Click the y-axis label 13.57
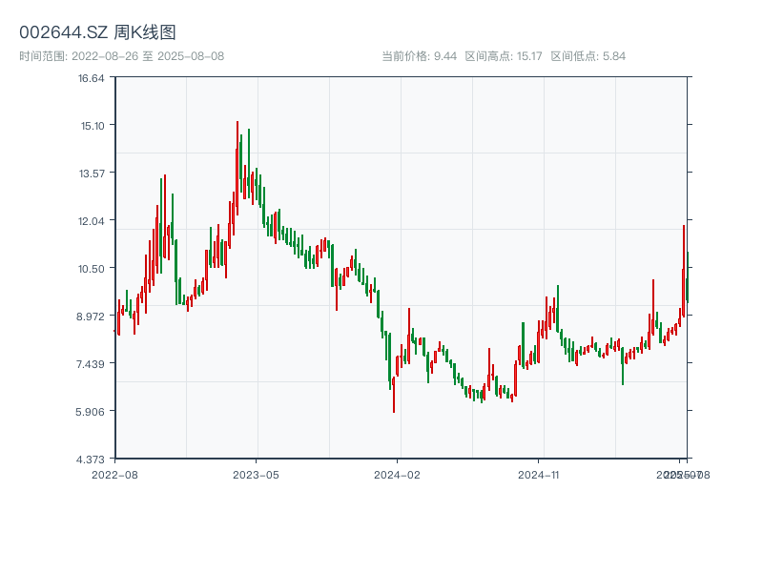The height and width of the screenshot is (572, 763). [92, 174]
